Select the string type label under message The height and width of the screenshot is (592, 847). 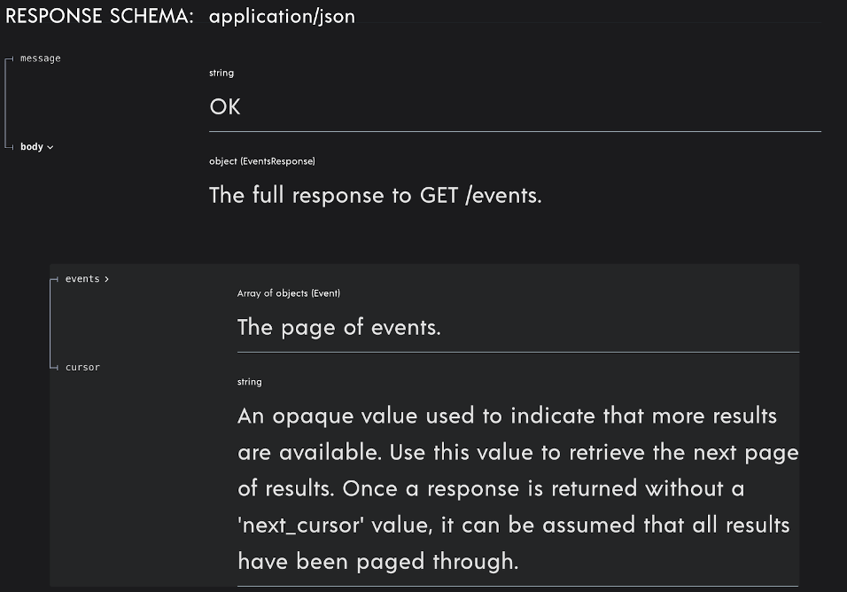[x=221, y=73]
